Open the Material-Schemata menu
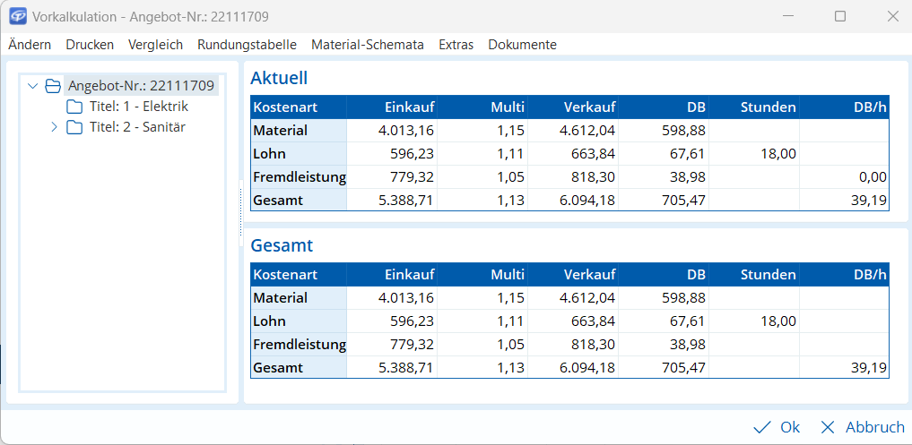This screenshot has width=912, height=445. coord(367,45)
